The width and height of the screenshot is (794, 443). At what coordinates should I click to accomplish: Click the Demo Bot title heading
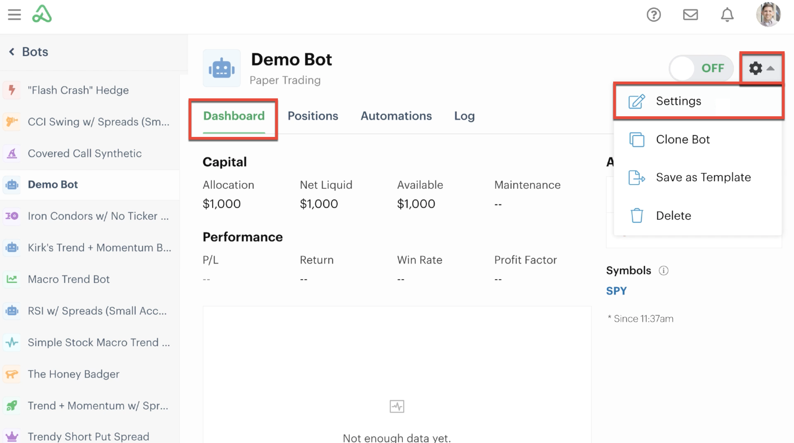[x=291, y=59]
